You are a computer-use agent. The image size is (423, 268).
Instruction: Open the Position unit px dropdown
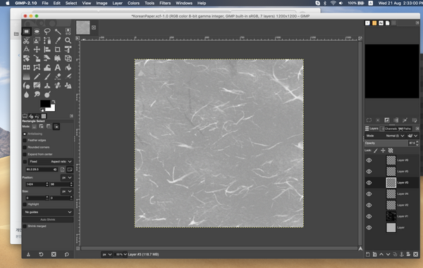67,178
